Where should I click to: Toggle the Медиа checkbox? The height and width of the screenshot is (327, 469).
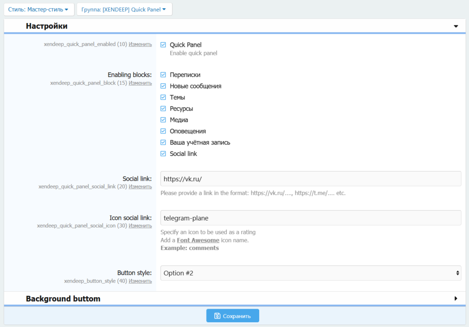163,120
